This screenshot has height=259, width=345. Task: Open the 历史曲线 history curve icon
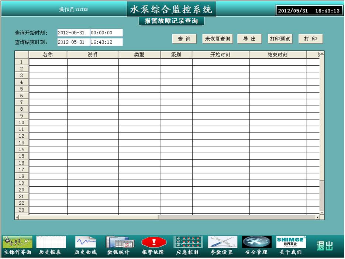[x=86, y=242]
